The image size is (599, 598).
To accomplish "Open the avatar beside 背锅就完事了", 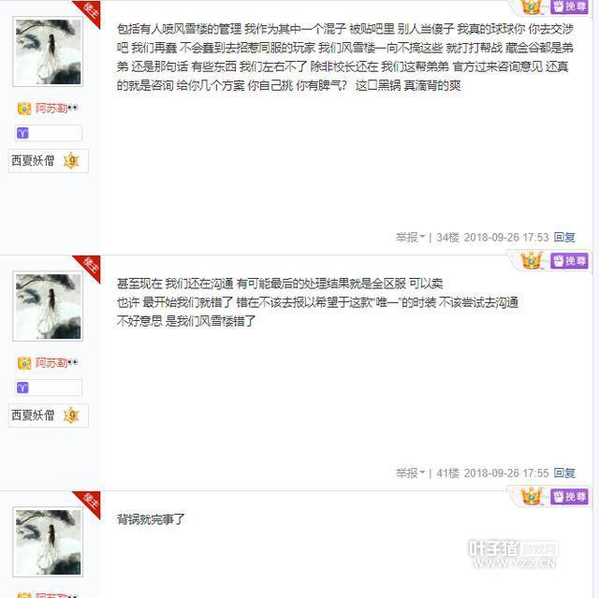I will tap(48, 542).
